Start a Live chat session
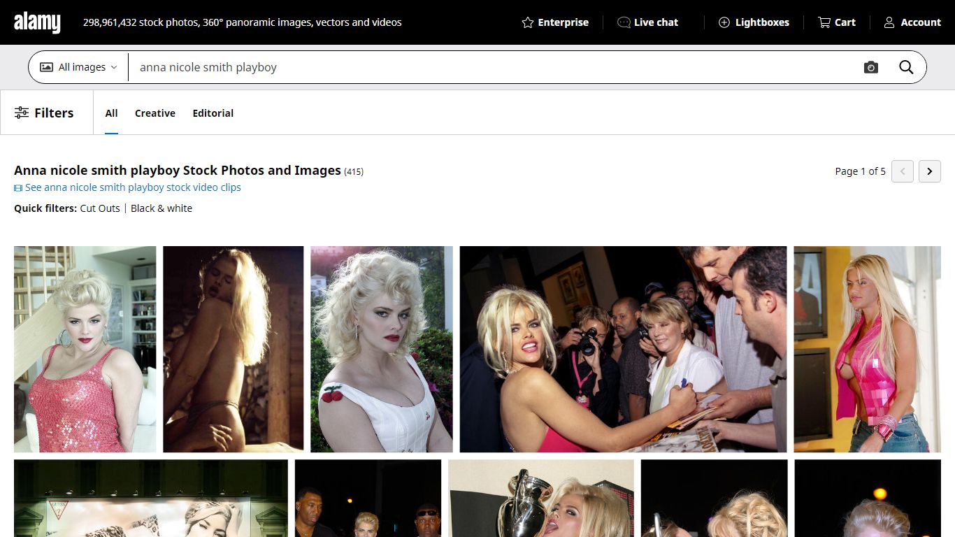The image size is (955, 537). coord(647,22)
